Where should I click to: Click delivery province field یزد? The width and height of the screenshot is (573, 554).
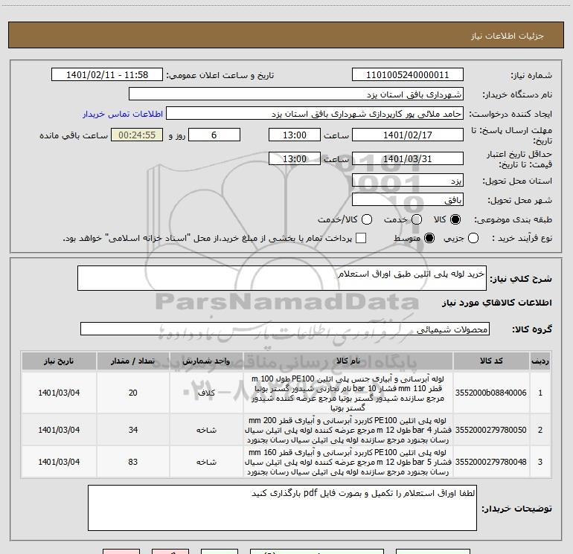point(408,181)
